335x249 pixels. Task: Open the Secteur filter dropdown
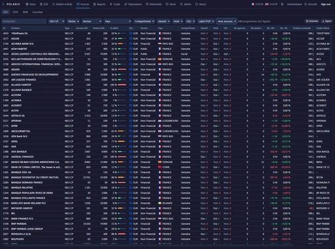[92, 21]
